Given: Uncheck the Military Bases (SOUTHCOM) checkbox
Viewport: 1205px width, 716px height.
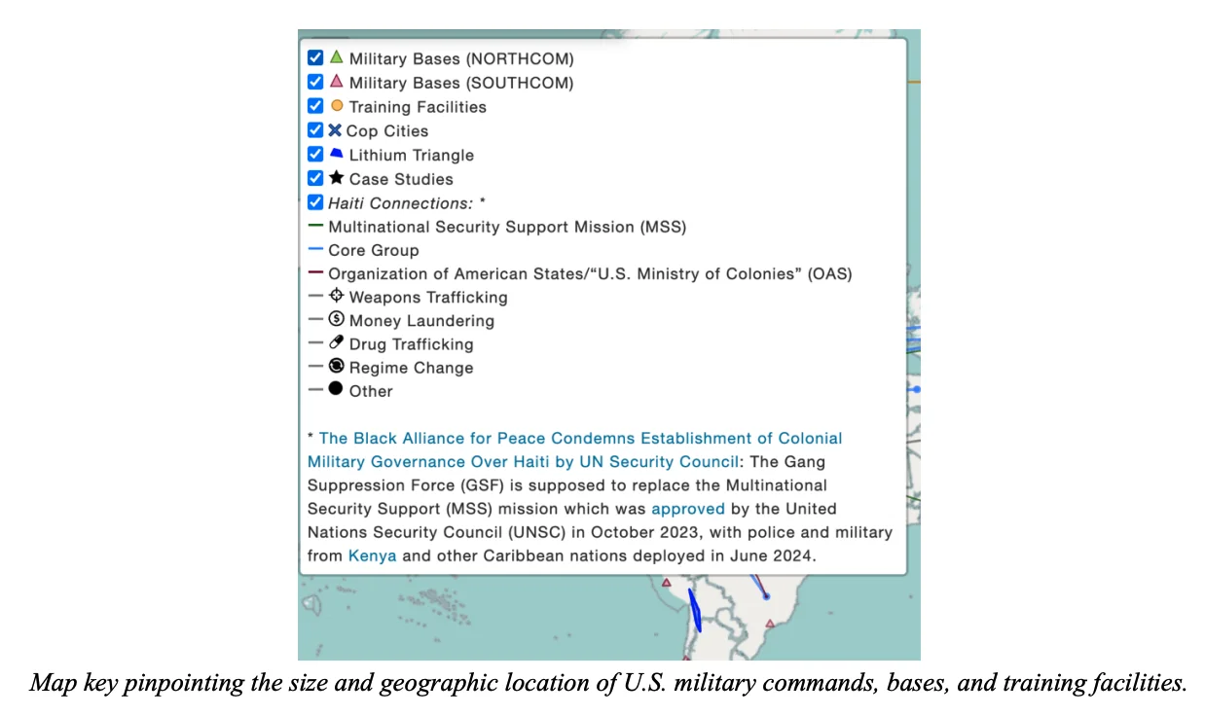Looking at the screenshot, I should [315, 83].
